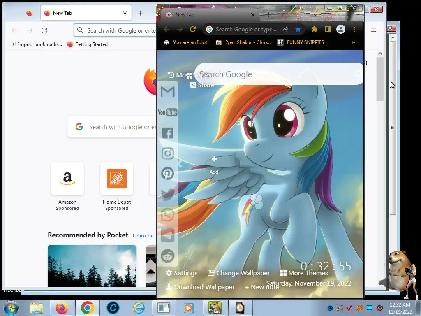Click Share on pony new tab page

pos(202,85)
